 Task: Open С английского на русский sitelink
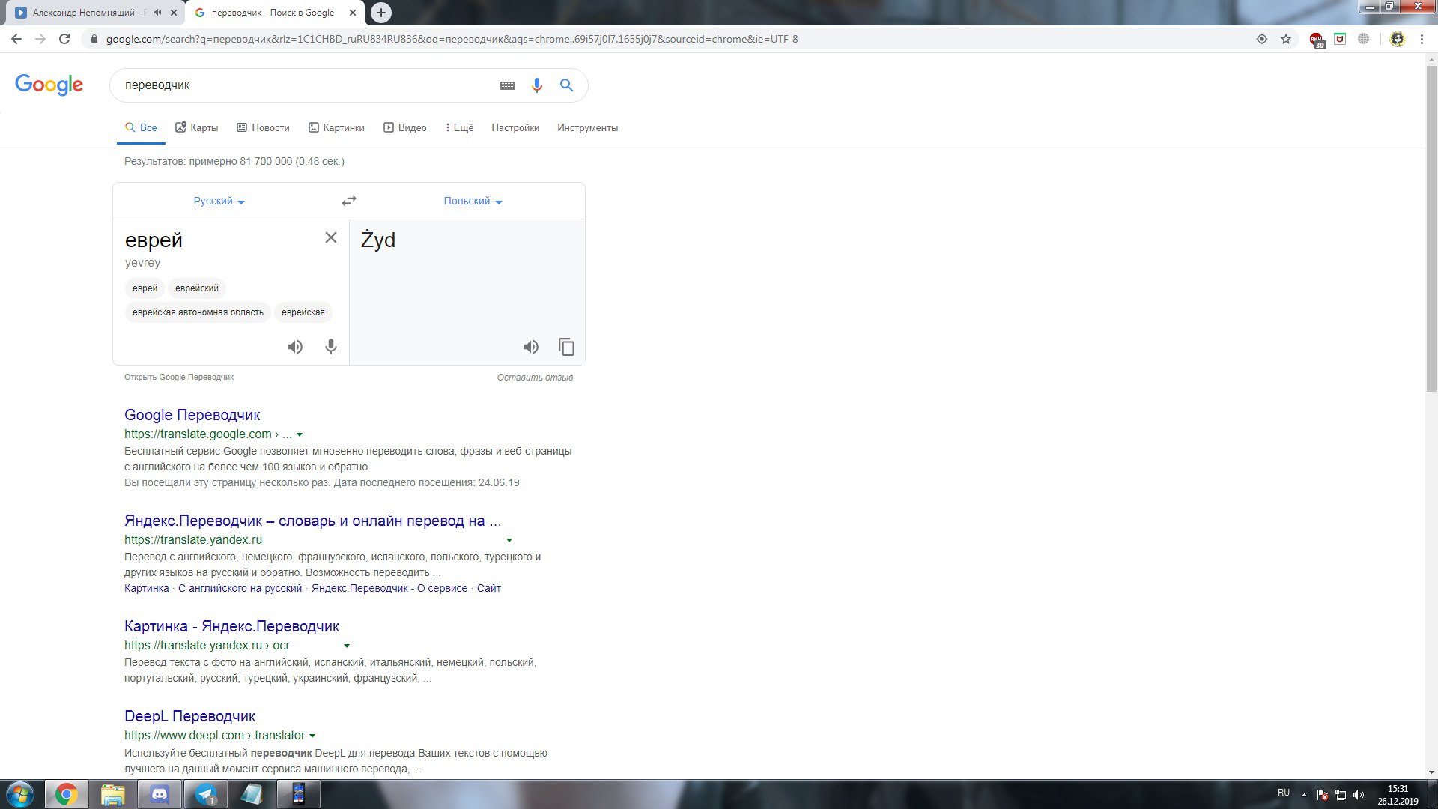coord(240,588)
